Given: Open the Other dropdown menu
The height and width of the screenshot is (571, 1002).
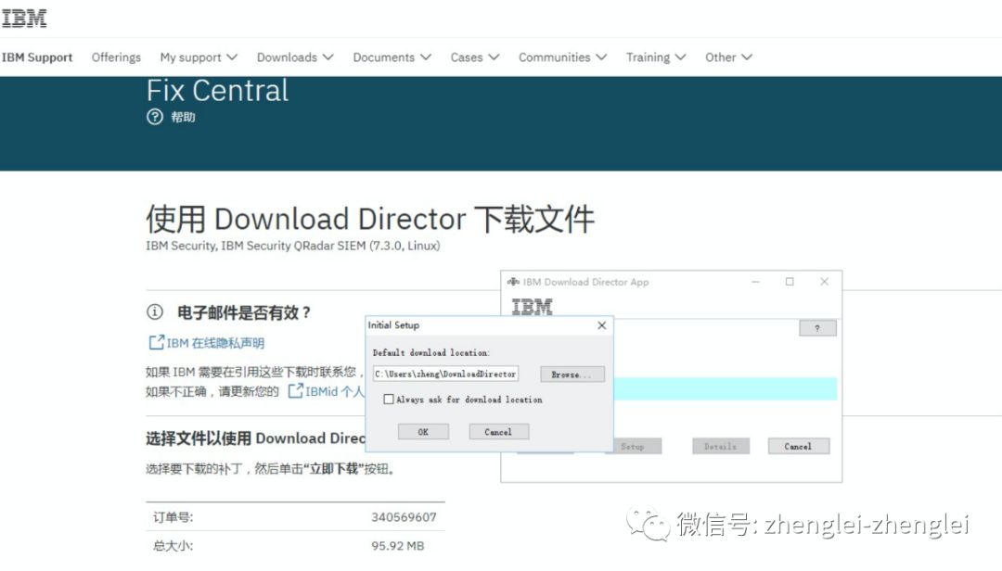Looking at the screenshot, I should (x=728, y=57).
